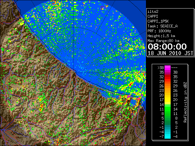Pick the red 32–35 dBZ swatch
195x146 pixels.
(168, 77)
